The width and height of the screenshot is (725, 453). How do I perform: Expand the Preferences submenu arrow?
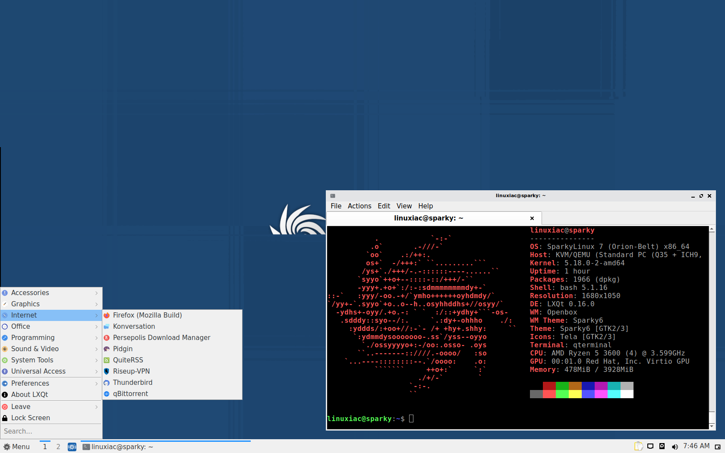tap(97, 384)
